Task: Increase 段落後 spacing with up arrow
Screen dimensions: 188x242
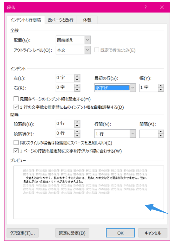Action: 77,132
